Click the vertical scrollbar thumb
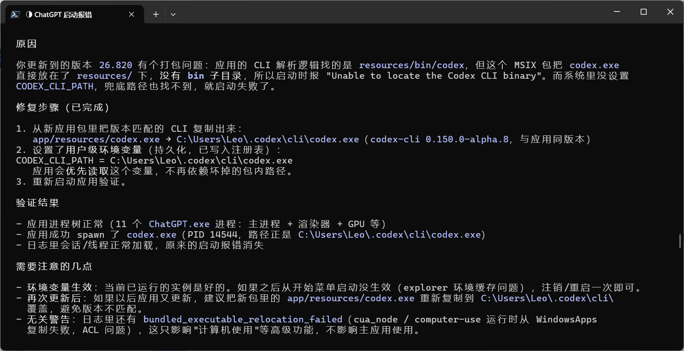Image resolution: width=684 pixels, height=351 pixels. (x=680, y=241)
